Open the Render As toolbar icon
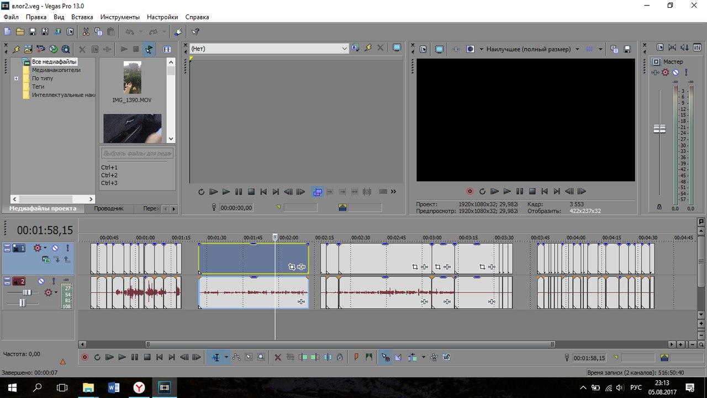Screen dimensions: 707x398 (57, 32)
